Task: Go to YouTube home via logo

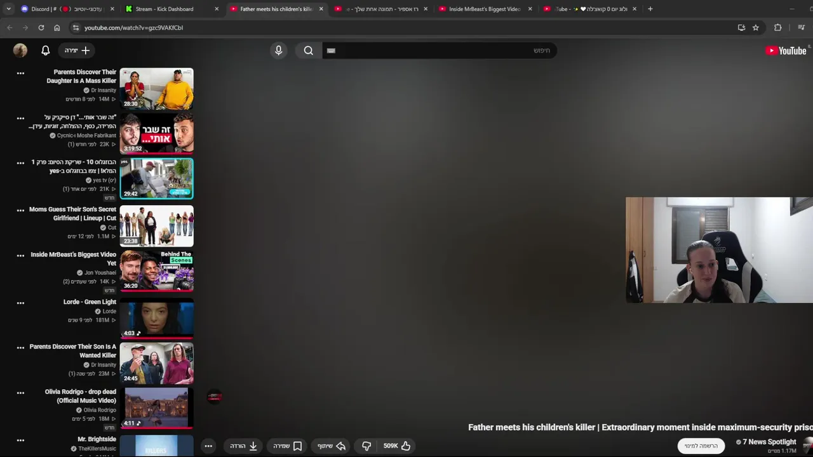Action: coord(786,51)
